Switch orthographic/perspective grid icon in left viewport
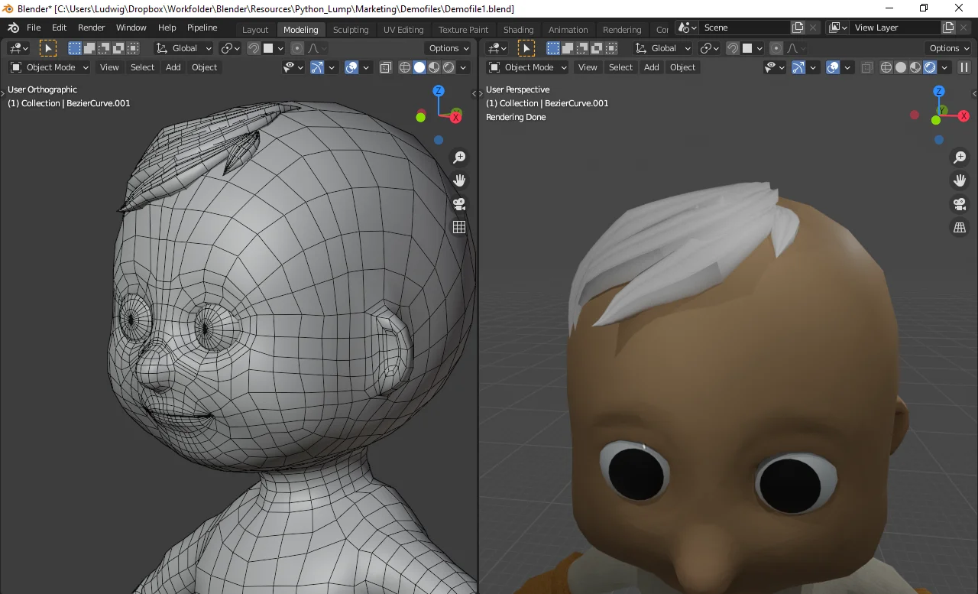978x594 pixels. tap(459, 227)
